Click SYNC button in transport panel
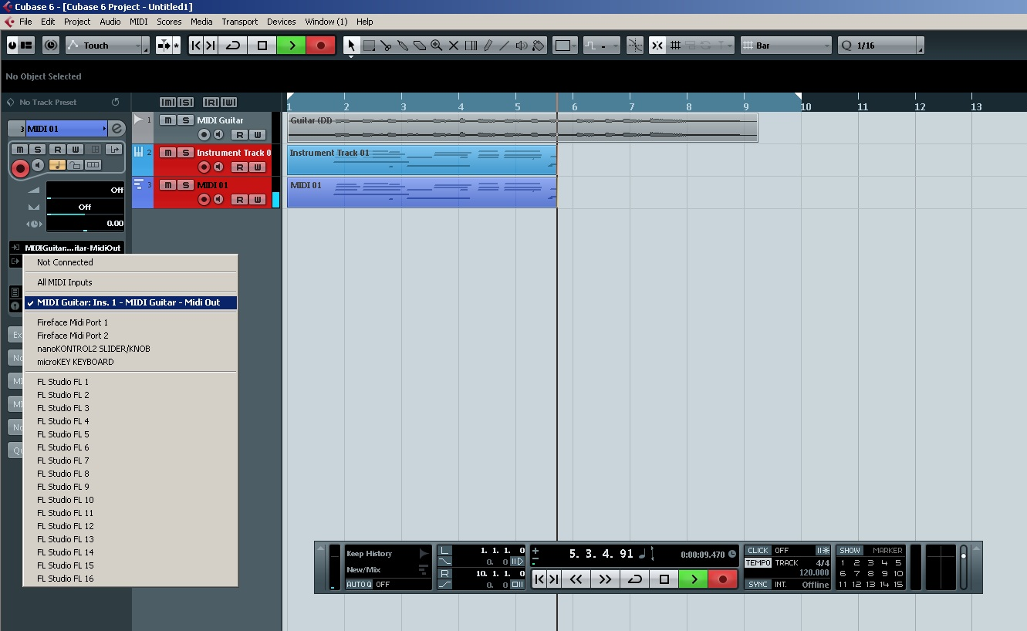Image resolution: width=1027 pixels, height=631 pixels. pyautogui.click(x=758, y=585)
